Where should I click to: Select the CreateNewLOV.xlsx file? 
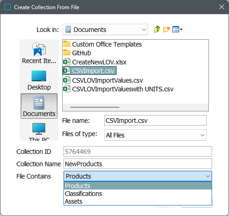pyautogui.click(x=95, y=62)
